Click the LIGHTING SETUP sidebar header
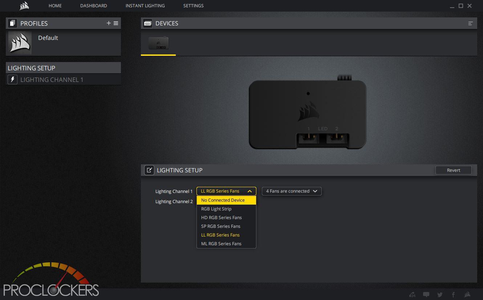The height and width of the screenshot is (300, 483). [63, 68]
